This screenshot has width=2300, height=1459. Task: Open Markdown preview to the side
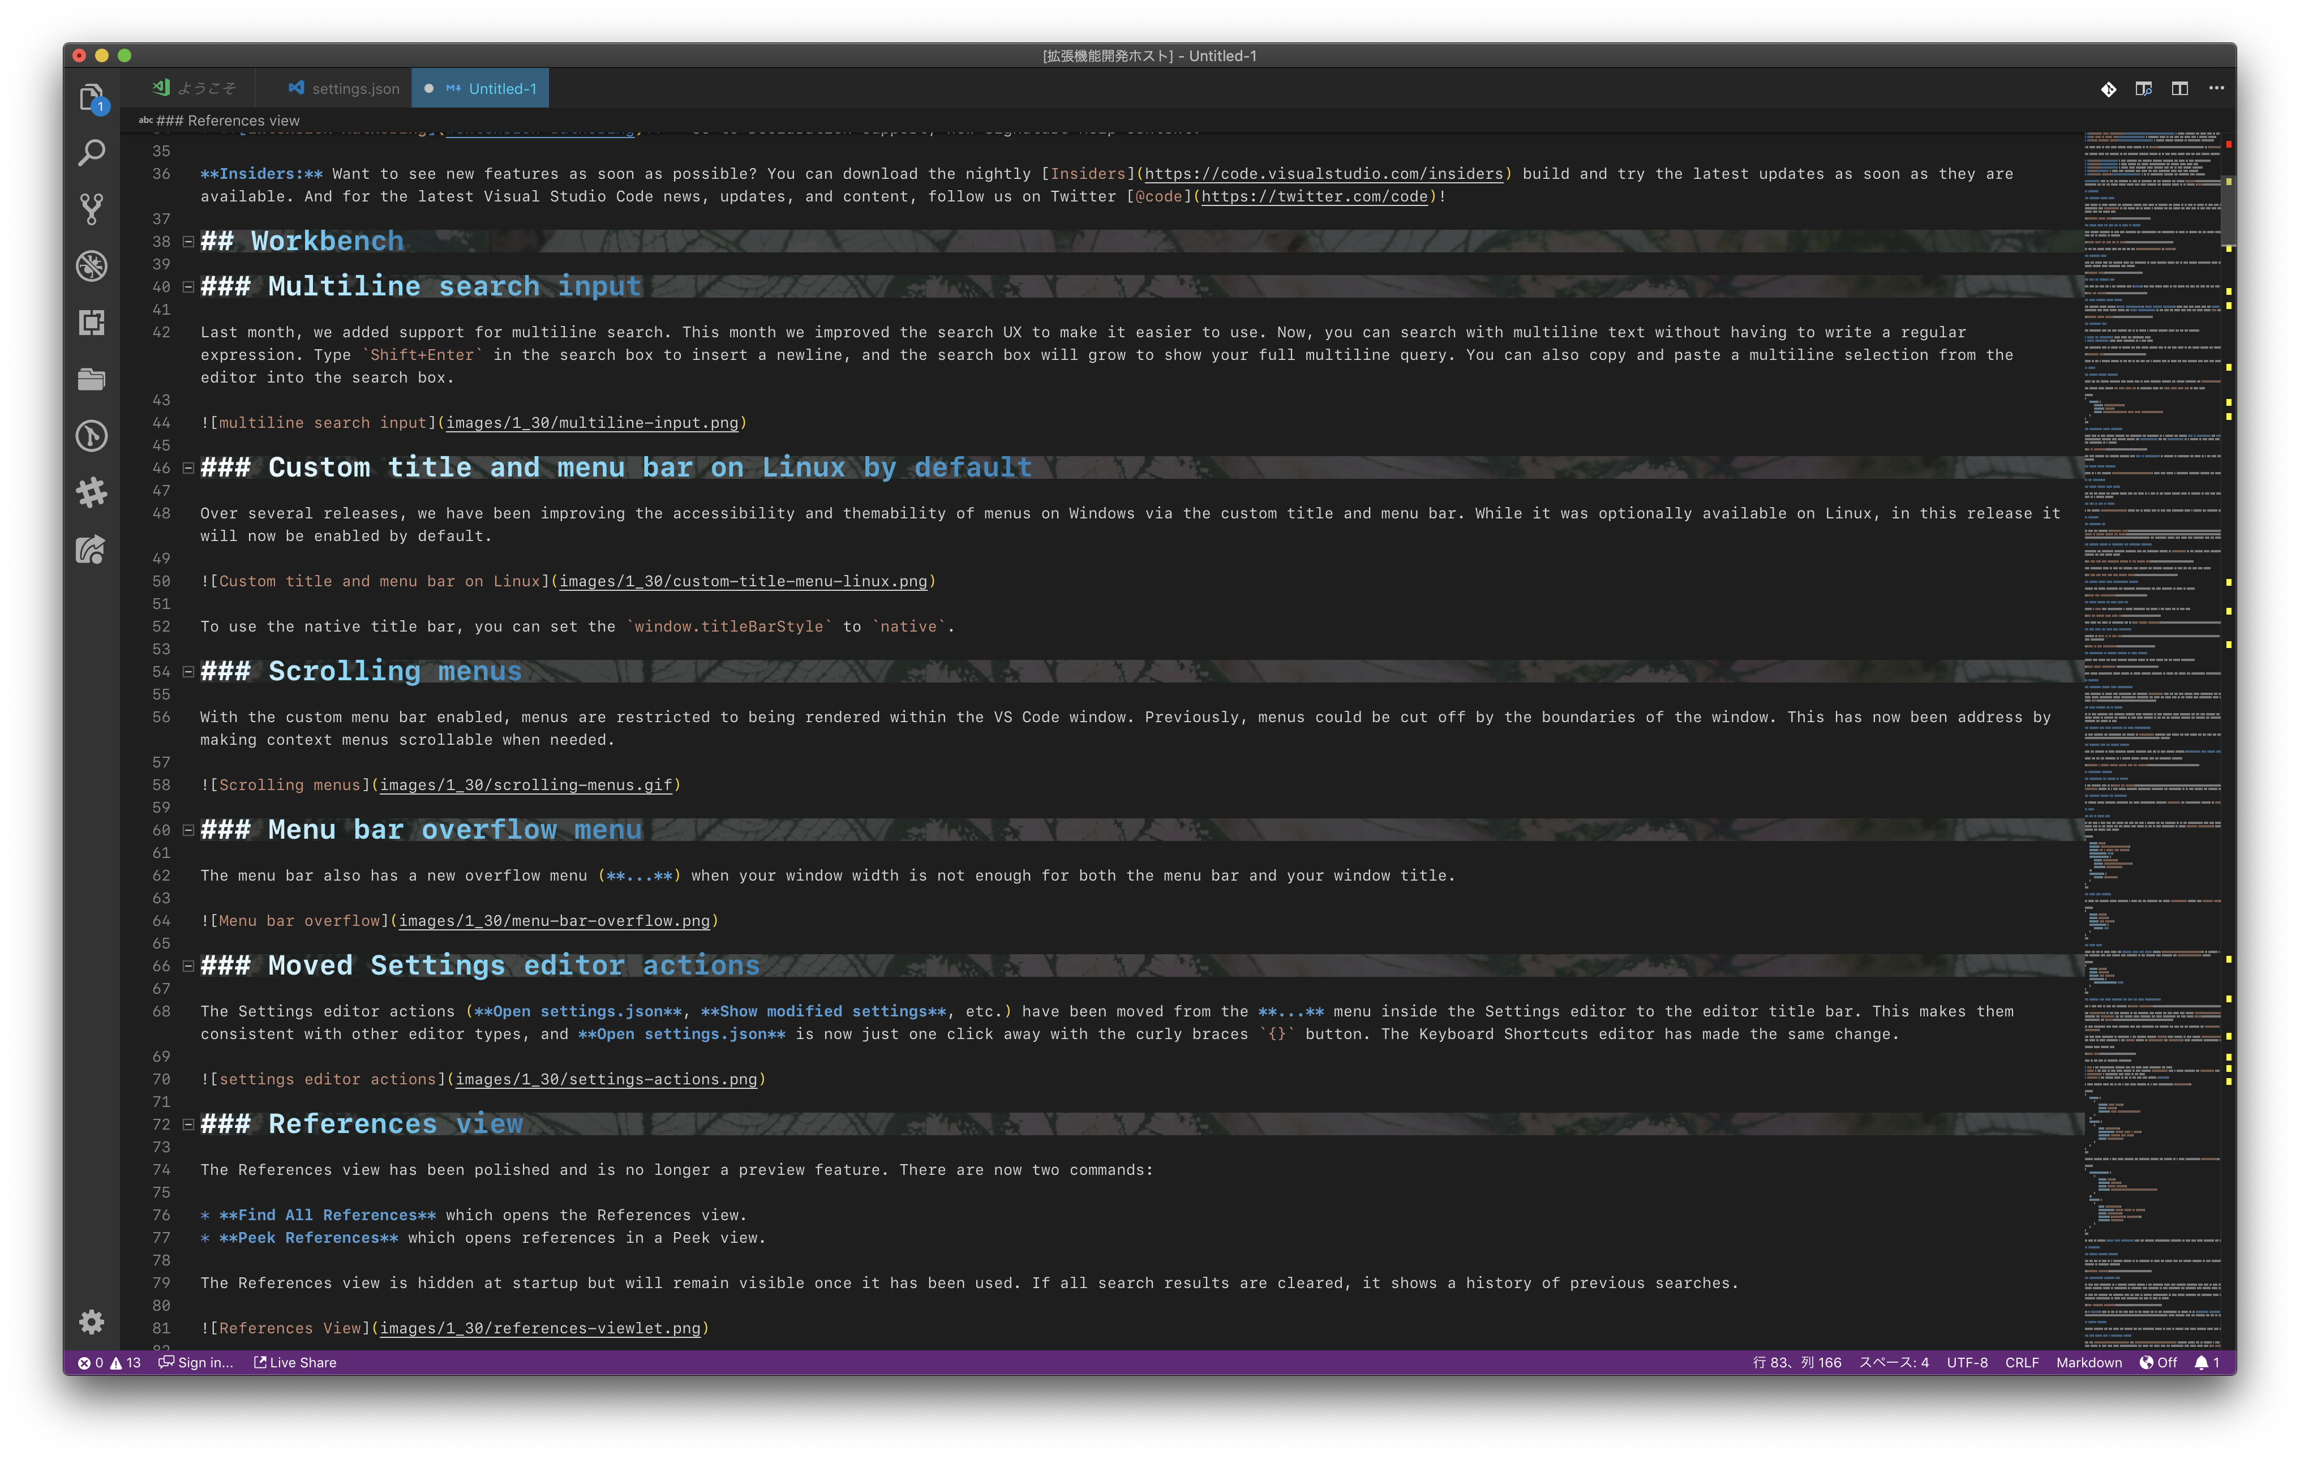2143,89
